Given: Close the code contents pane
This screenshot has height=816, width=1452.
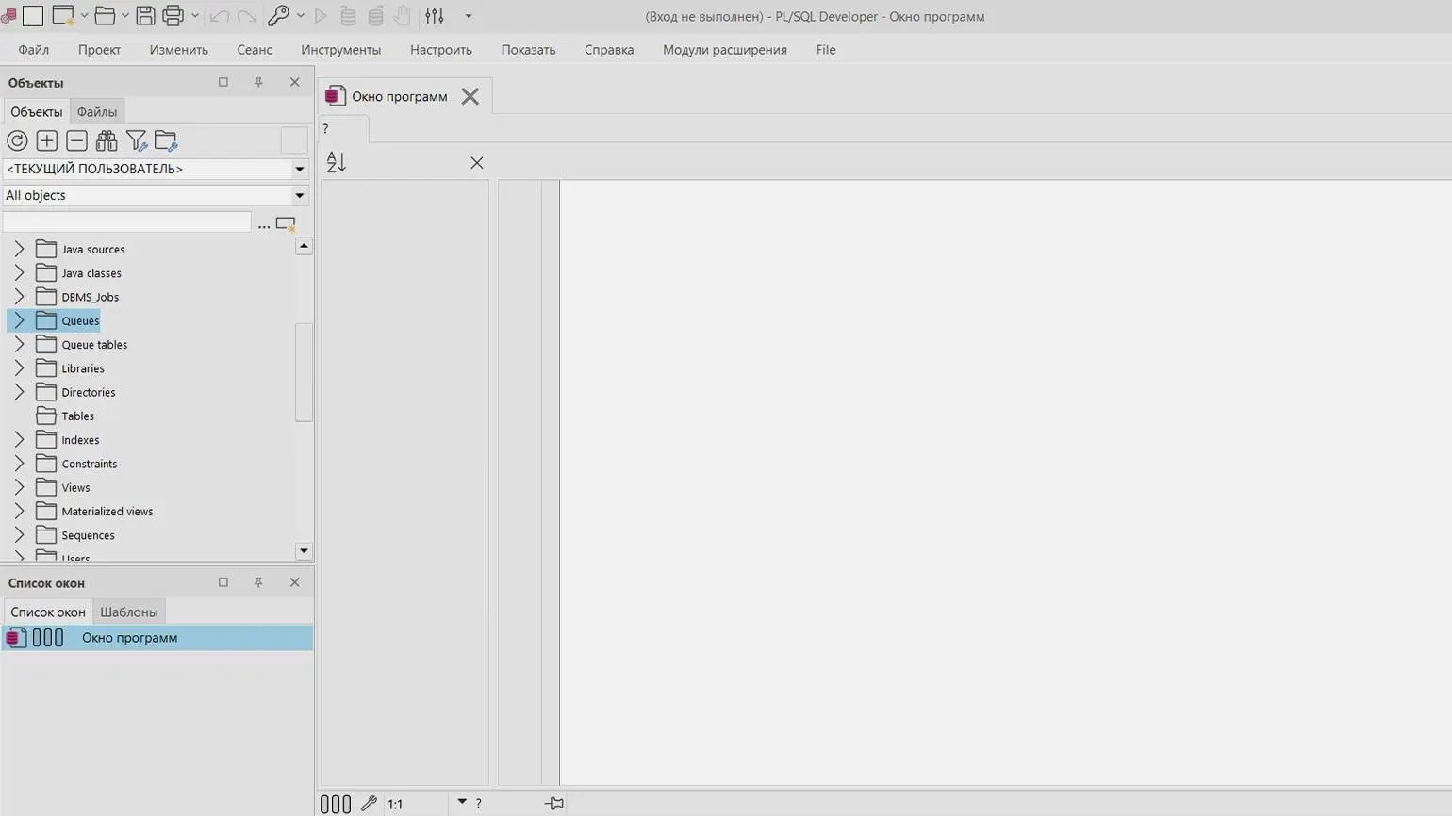Looking at the screenshot, I should coord(477,163).
